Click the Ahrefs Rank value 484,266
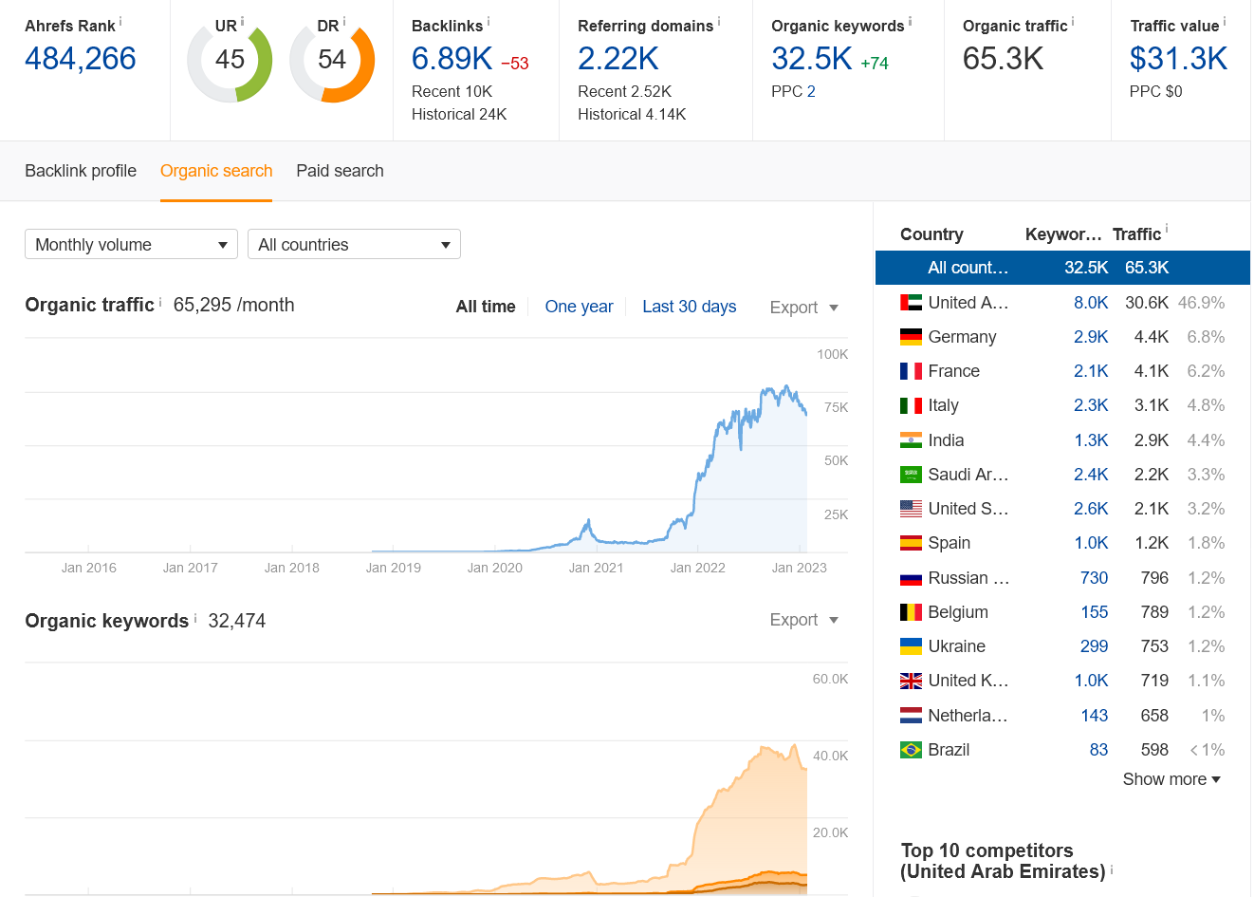Image resolution: width=1254 pixels, height=897 pixels. point(81,59)
